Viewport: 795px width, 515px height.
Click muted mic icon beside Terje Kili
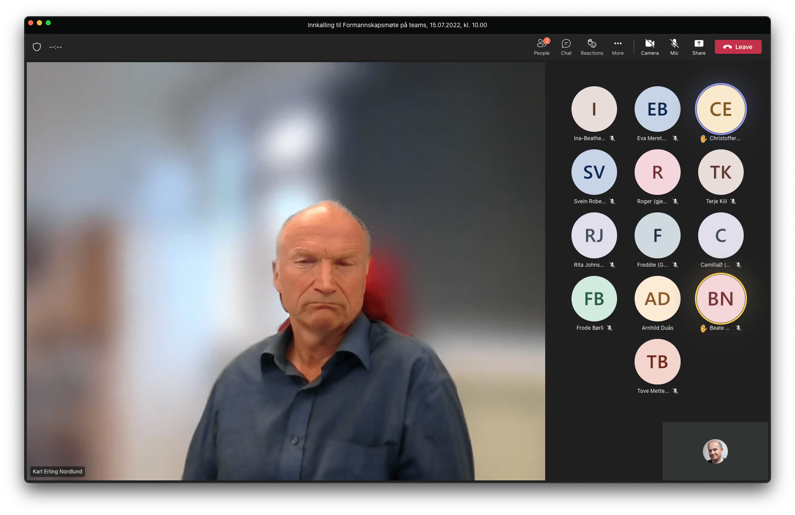[x=733, y=201]
